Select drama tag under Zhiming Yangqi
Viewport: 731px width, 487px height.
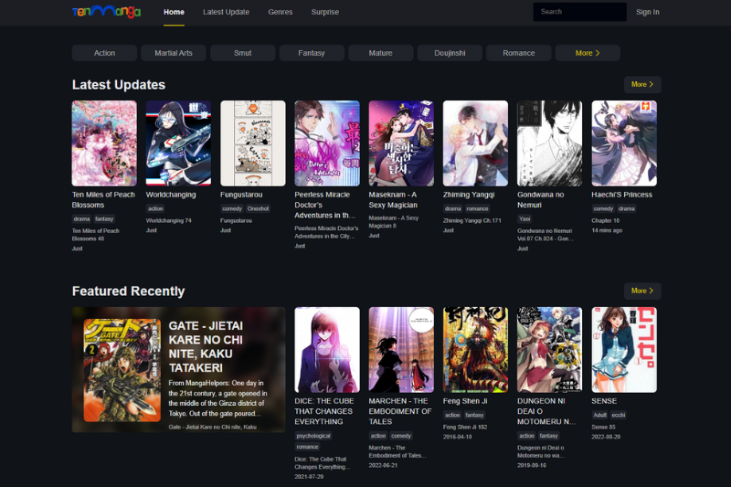(452, 209)
